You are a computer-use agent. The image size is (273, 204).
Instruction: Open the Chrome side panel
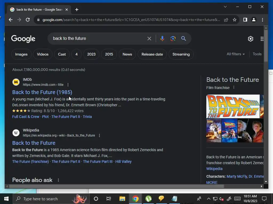pyautogui.click(x=245, y=20)
